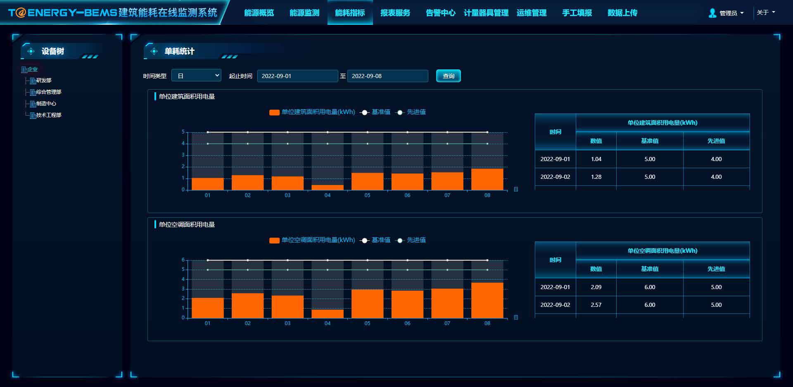Click the diamond icon in 设备树 header
Screen dimensions: 793x387
click(x=31, y=51)
